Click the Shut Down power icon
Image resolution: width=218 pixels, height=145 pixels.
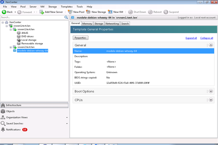pos(131,12)
